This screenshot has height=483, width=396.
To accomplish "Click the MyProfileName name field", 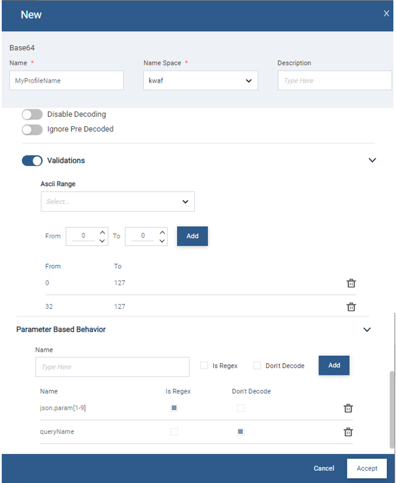I will pos(66,80).
